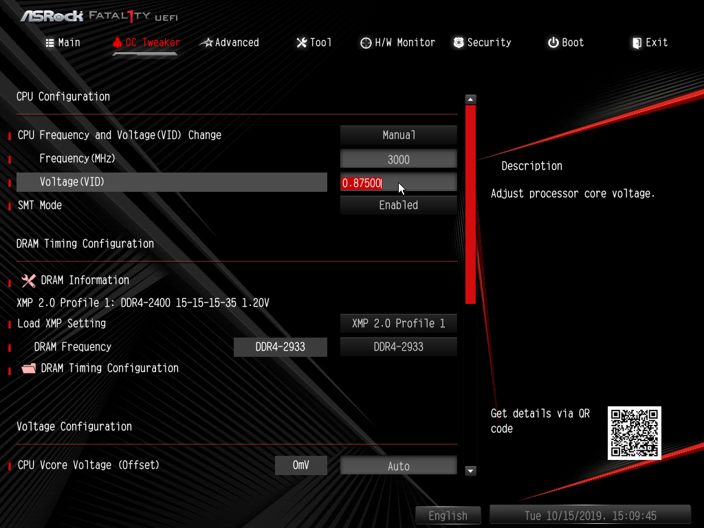Click the date and time button

pos(589,516)
